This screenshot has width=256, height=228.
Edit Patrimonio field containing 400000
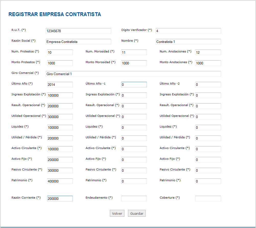(60, 181)
